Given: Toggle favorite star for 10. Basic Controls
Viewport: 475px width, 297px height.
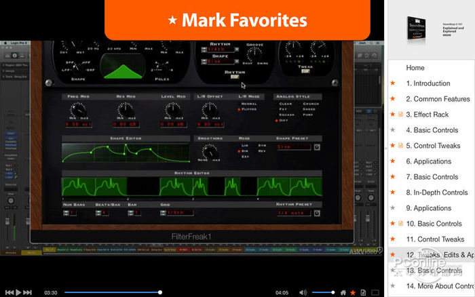Looking at the screenshot, I should [393, 224].
